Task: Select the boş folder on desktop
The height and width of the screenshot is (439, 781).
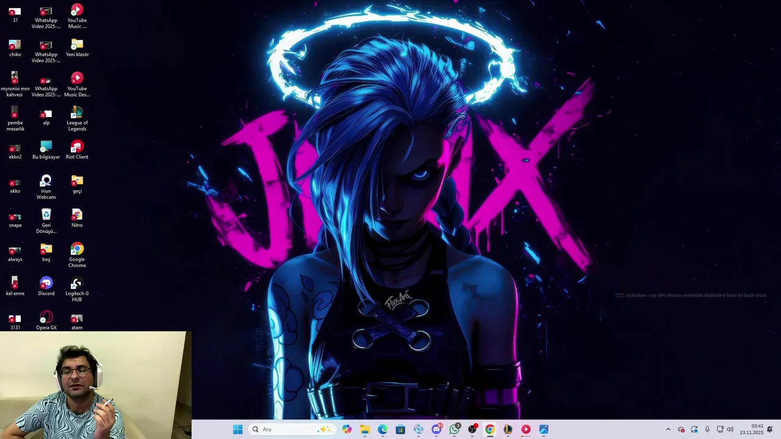Action: tap(46, 252)
